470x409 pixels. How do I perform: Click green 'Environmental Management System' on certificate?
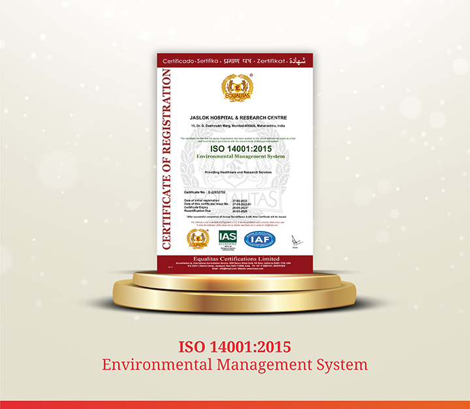point(241,157)
